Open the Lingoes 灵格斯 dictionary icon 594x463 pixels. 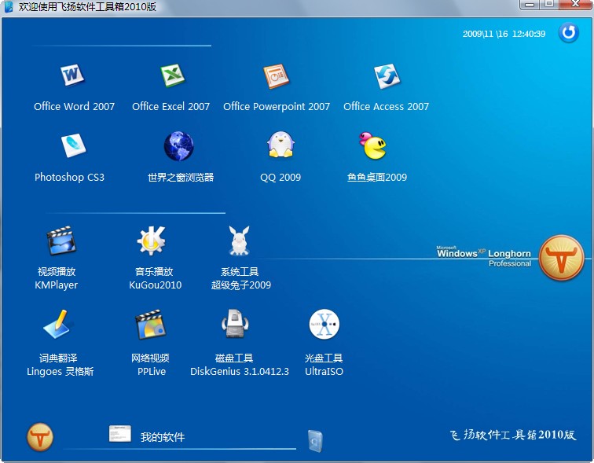57,325
